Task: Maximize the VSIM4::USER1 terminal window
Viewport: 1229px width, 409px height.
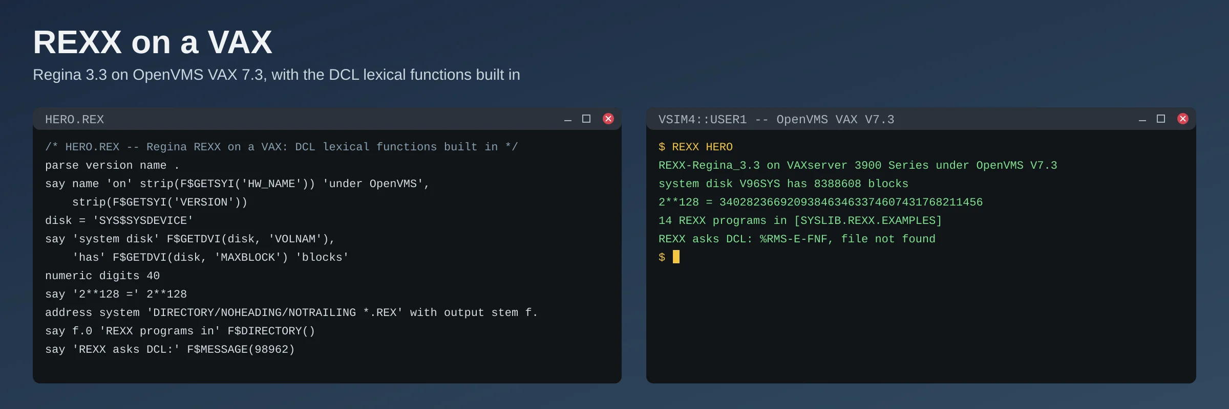Action: [x=1161, y=119]
